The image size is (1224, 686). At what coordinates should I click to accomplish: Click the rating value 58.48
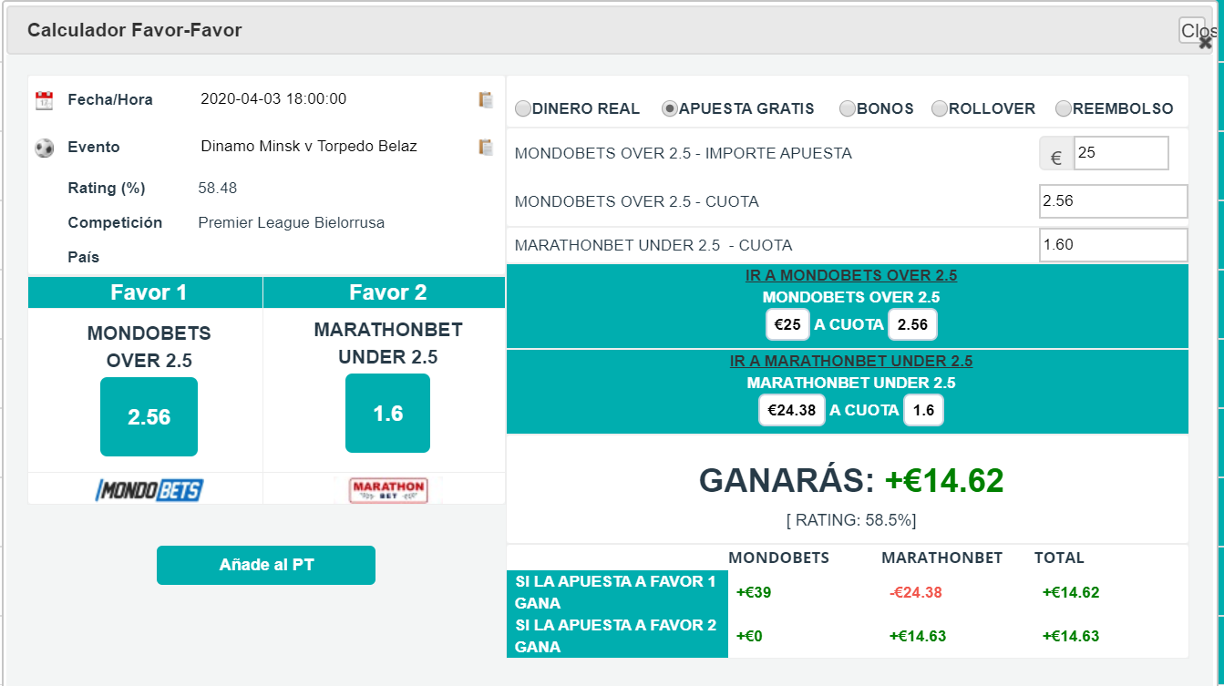pos(218,188)
